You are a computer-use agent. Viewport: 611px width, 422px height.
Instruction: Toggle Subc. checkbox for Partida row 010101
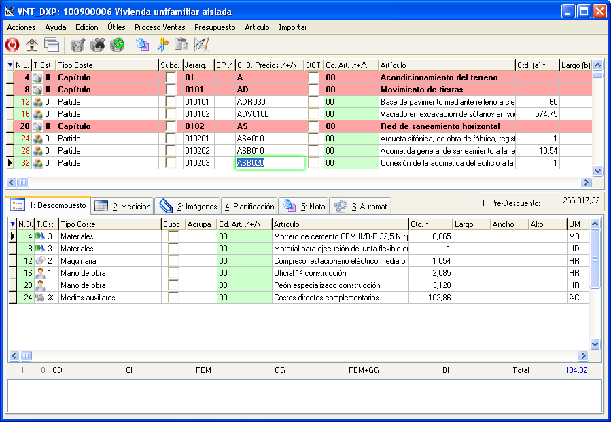click(171, 102)
